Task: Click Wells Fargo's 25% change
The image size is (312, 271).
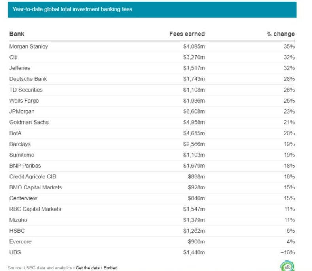Action: coord(289,101)
